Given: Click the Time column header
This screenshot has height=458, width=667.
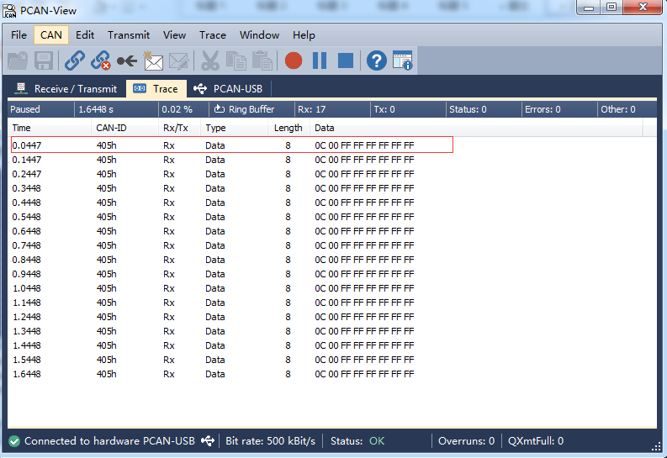Looking at the screenshot, I should [22, 128].
